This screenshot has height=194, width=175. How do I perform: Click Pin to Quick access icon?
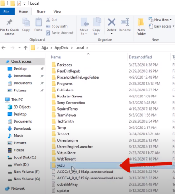point(9,22)
